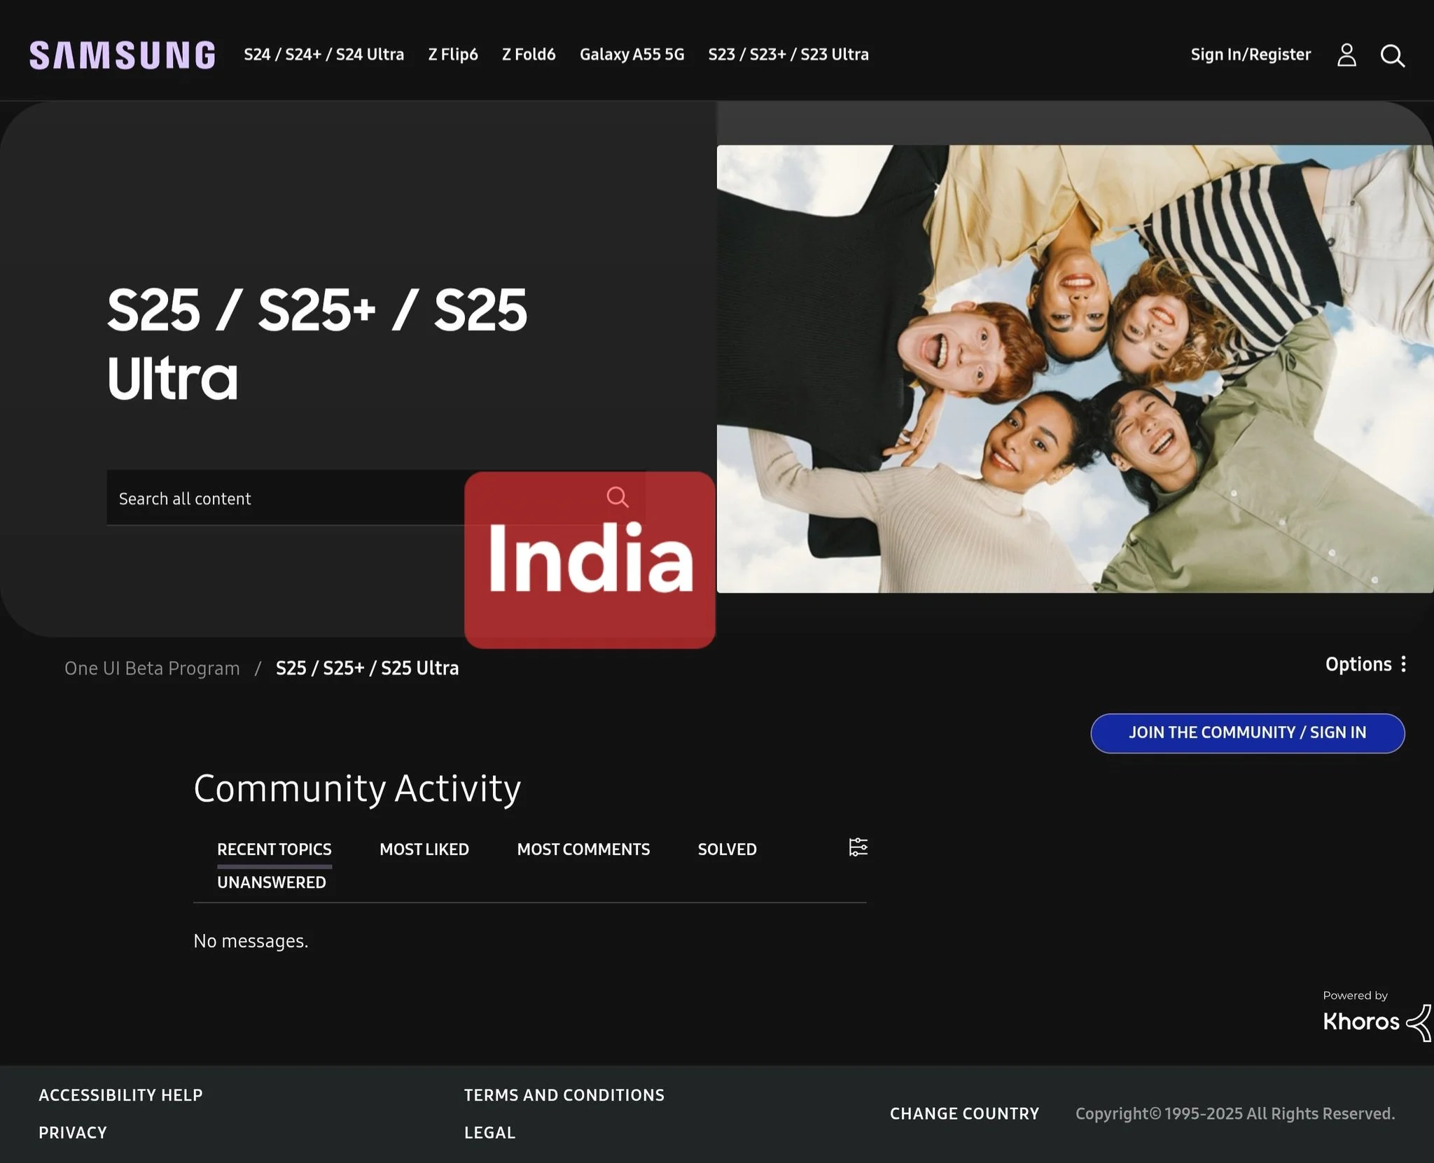Select the Recent Topics tab

(274, 849)
